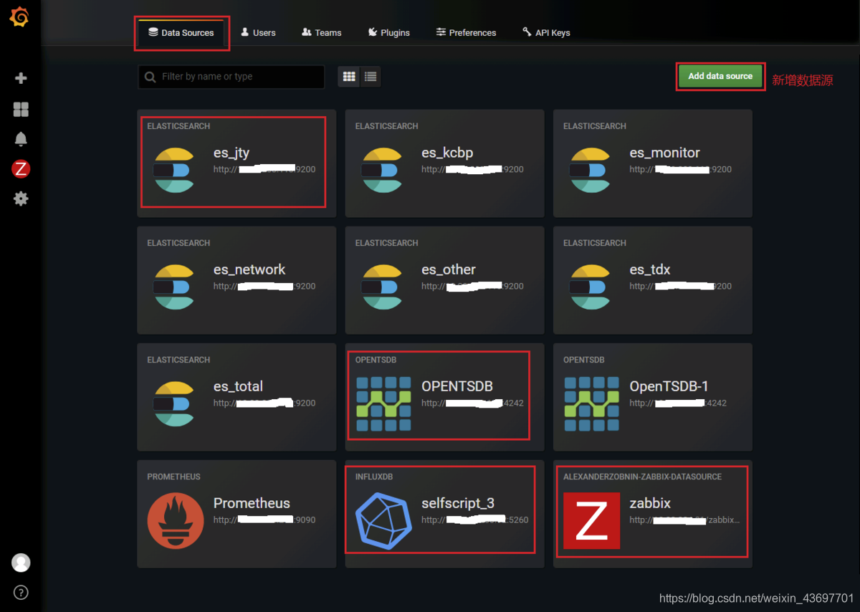This screenshot has width=860, height=612.
Task: Click the Prometheus flame logo
Action: pyautogui.click(x=176, y=521)
